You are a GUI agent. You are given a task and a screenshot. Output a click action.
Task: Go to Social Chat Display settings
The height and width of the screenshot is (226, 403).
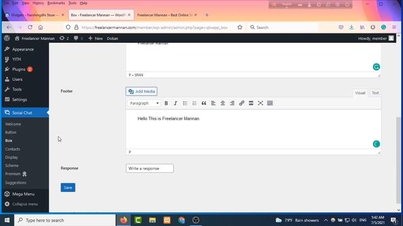[x=11, y=158]
